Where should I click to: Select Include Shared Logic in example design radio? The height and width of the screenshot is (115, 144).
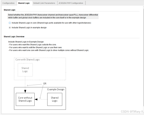[10, 28]
